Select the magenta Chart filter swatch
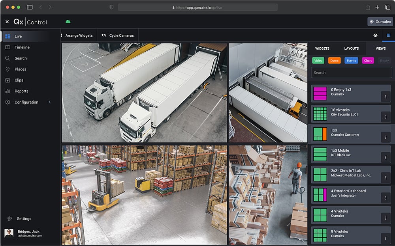This screenshot has width=395, height=246. click(367, 60)
